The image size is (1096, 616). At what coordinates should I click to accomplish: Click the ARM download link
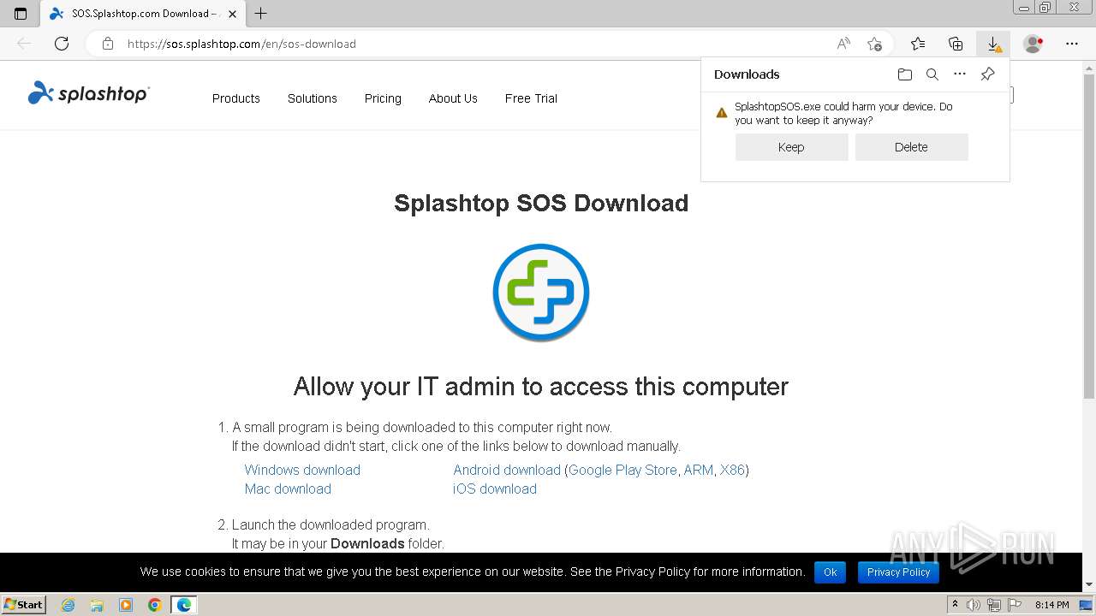(698, 470)
